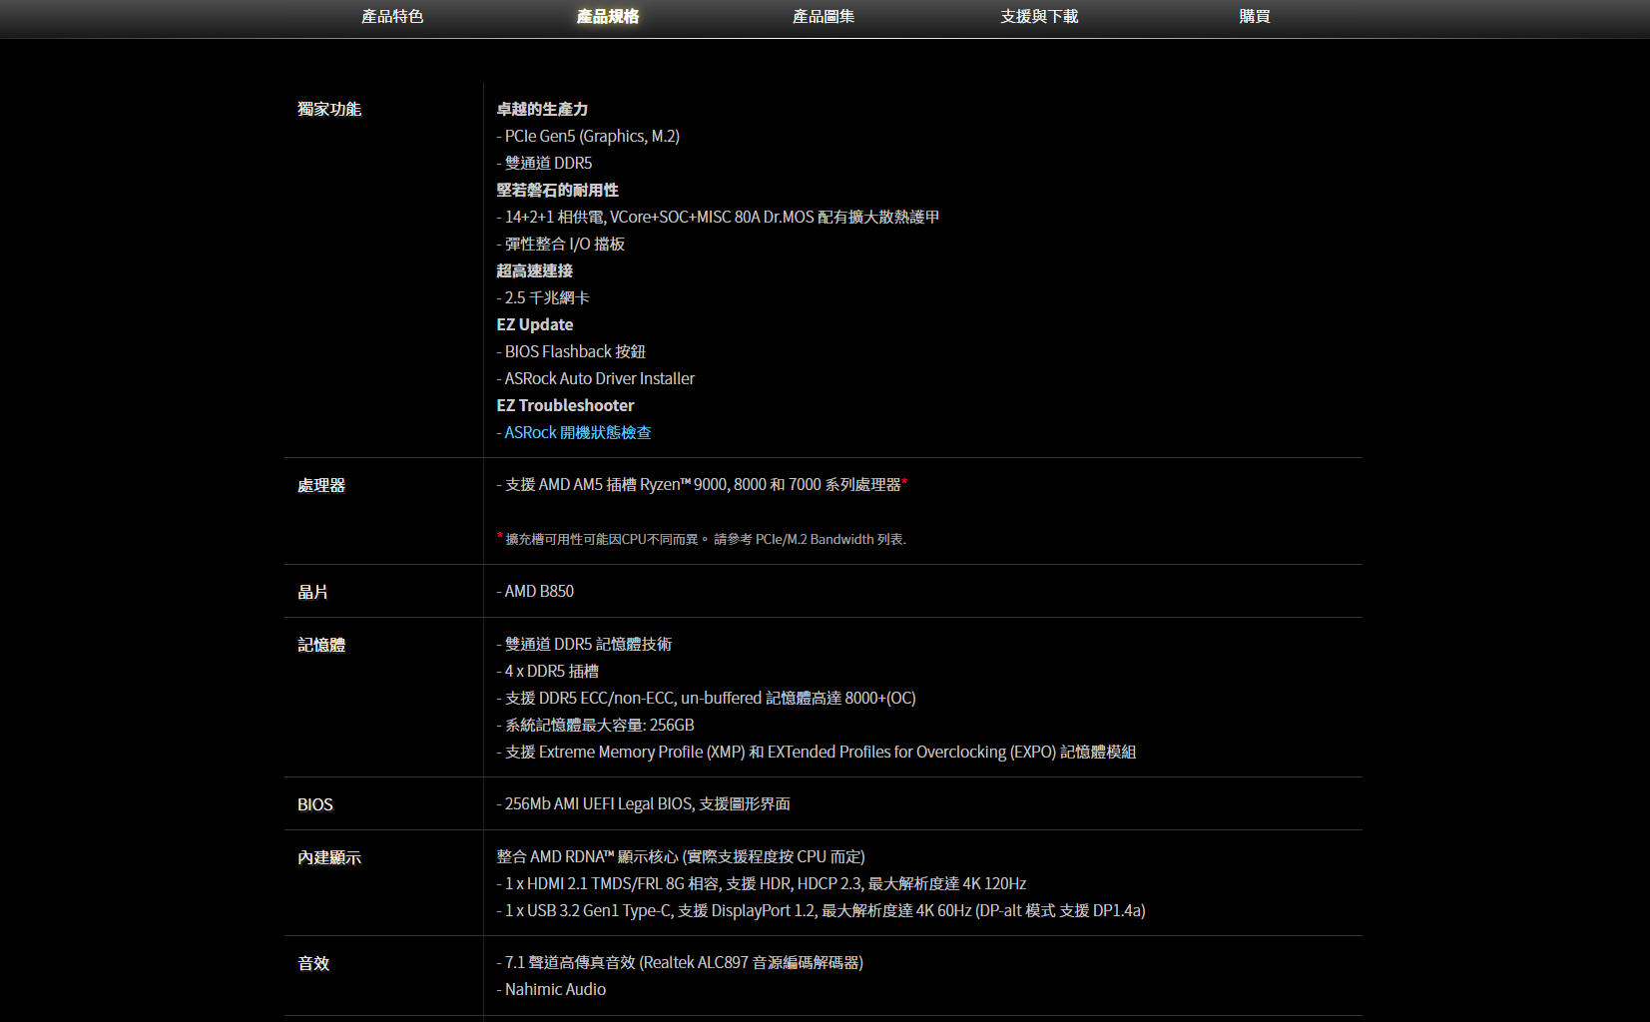This screenshot has width=1650, height=1022.
Task: Click the 音效 row label
Action: click(x=313, y=964)
